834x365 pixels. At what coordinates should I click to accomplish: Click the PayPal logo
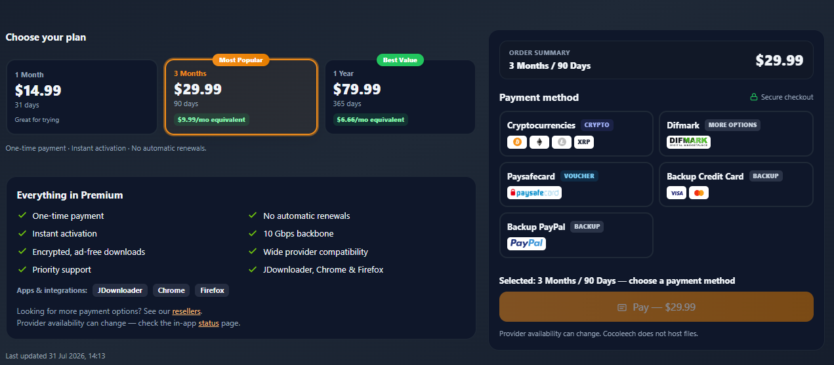[527, 244]
